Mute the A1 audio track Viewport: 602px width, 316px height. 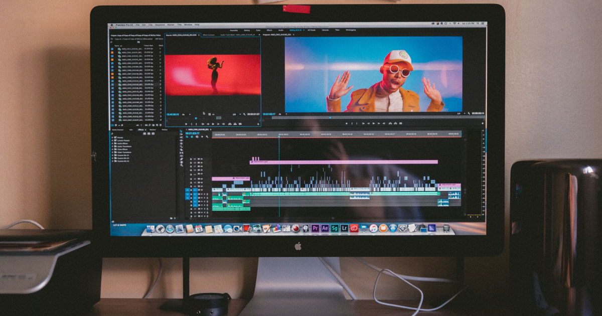[x=202, y=194]
